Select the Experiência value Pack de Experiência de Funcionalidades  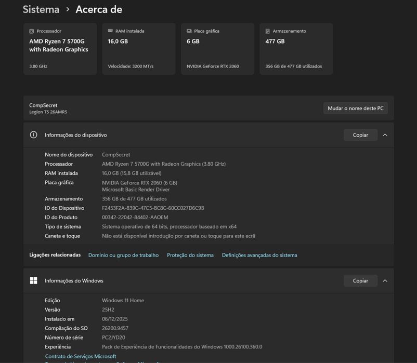point(182,347)
